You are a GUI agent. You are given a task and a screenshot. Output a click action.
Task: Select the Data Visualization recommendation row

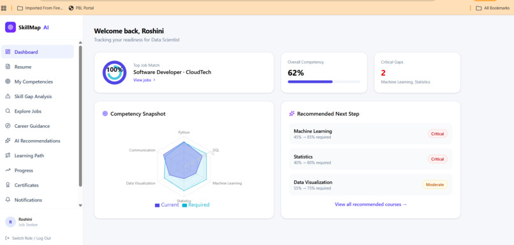[x=371, y=185]
